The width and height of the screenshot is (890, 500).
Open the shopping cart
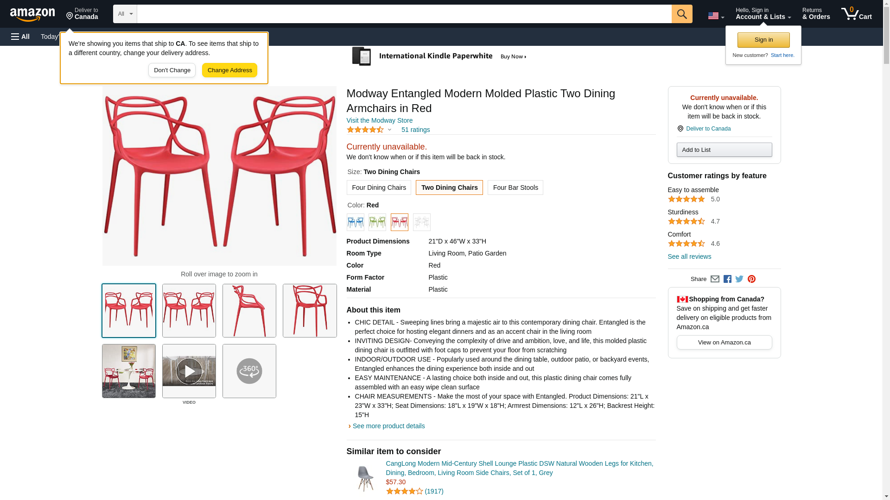856,14
